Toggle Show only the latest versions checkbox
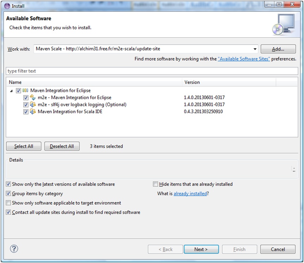Screen dimensions: 304x263 coord(8,184)
